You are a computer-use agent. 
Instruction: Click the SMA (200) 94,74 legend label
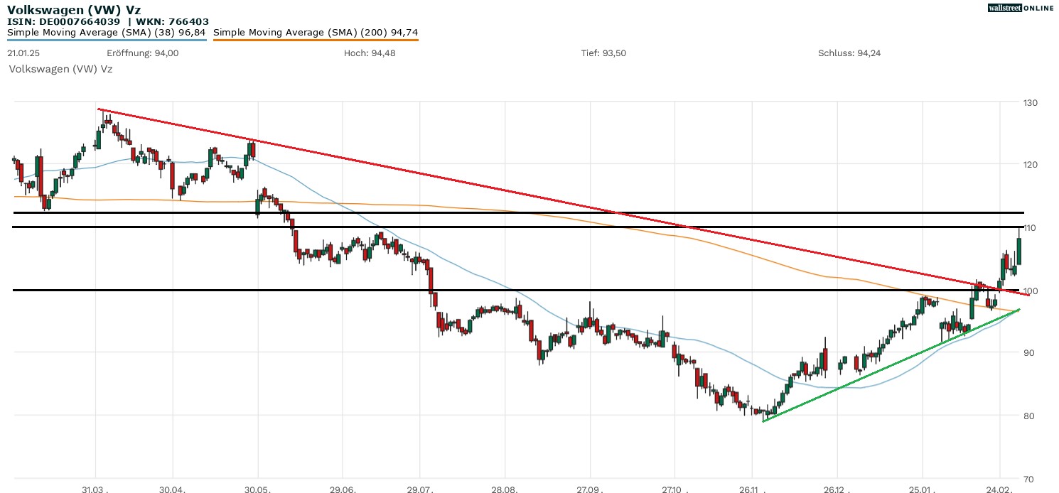pyautogui.click(x=316, y=32)
